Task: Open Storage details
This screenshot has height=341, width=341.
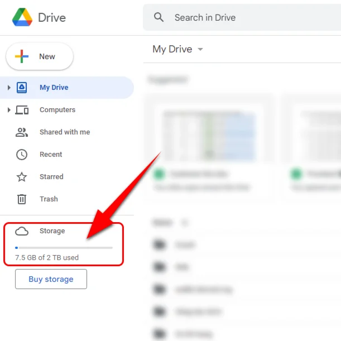Action: pos(52,230)
